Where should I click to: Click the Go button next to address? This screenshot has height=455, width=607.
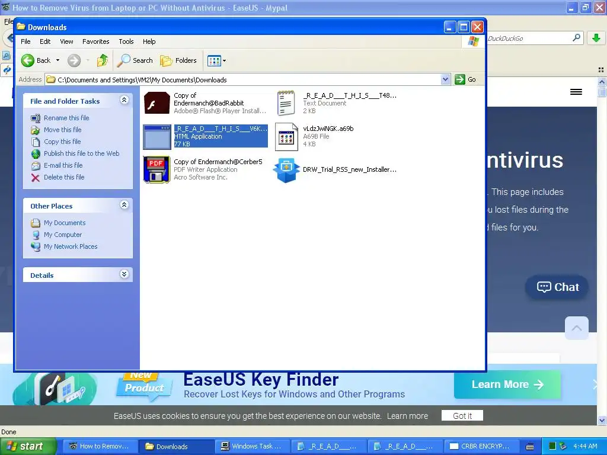[x=466, y=79]
